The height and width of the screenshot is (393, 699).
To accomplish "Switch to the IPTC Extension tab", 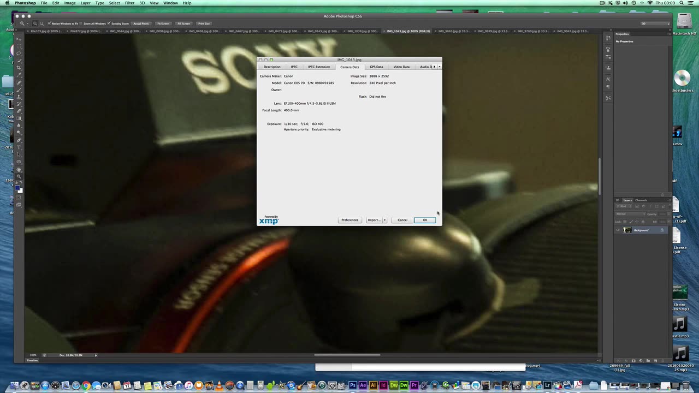I will (x=319, y=67).
